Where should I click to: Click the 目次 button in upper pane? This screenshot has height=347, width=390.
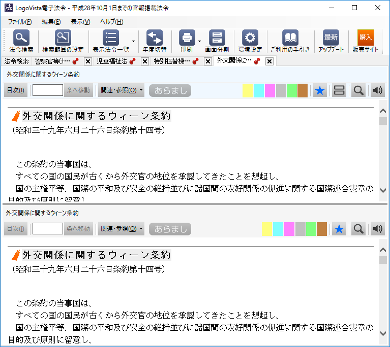[15, 90]
